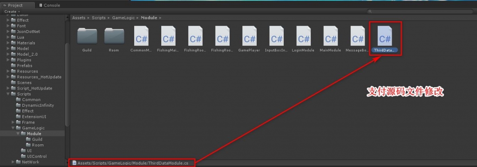Expand the Frame folder in tree
Screen dimensions: 477x167
[x=13, y=122]
